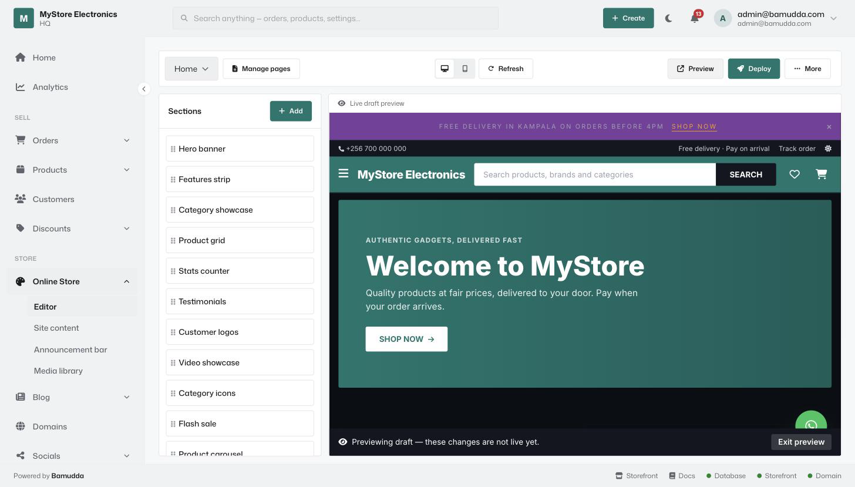Focus the storefront product search field
855x487 pixels.
tap(595, 174)
